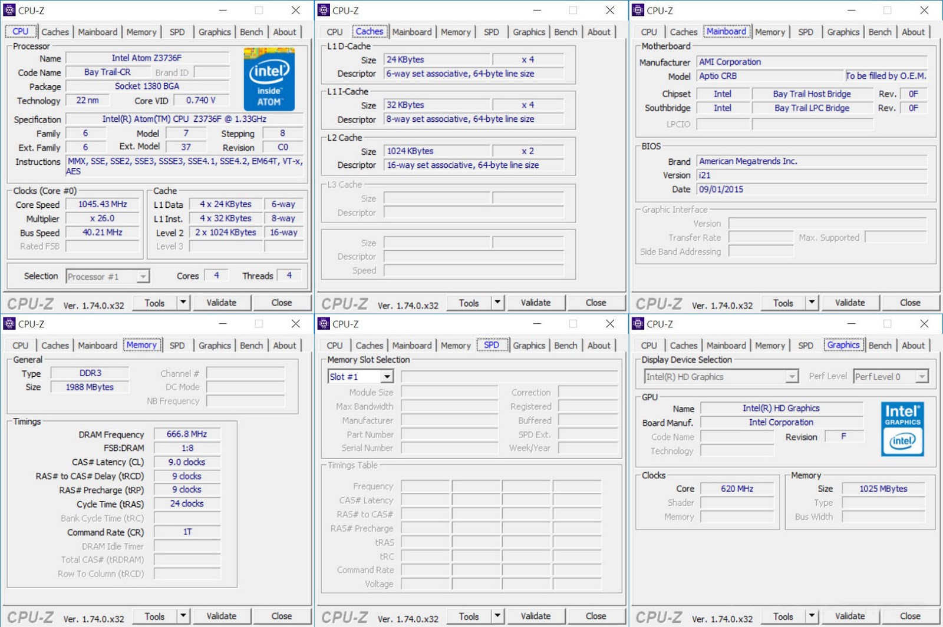Click the memory size value 1988 MBytes

[x=90, y=387]
